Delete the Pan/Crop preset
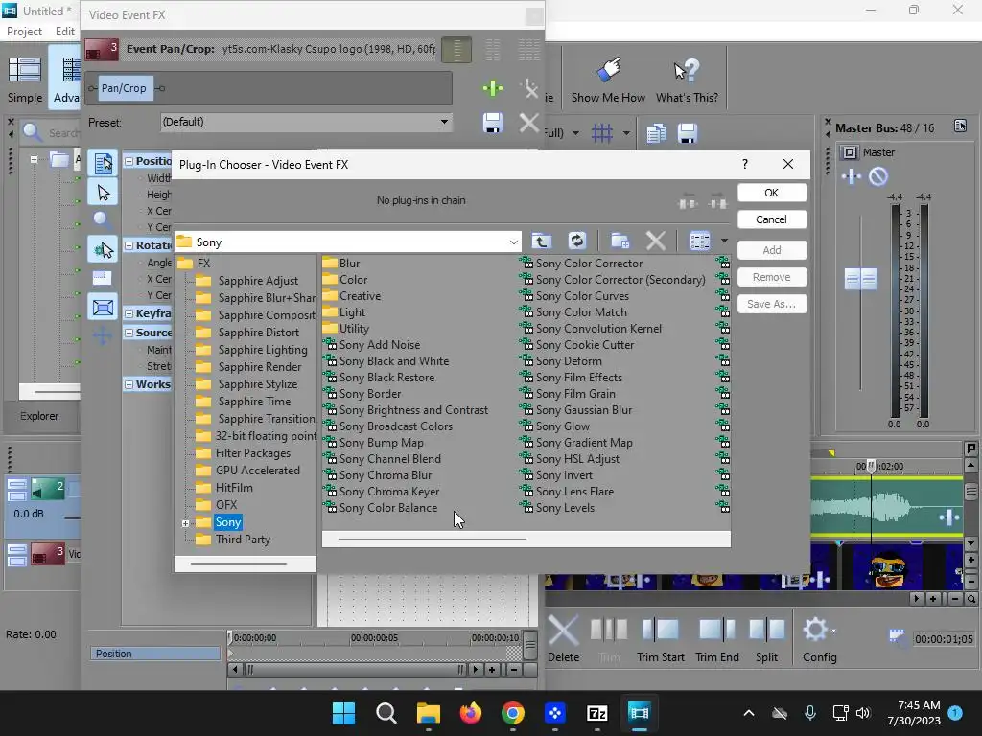The width and height of the screenshot is (982, 736). tap(529, 123)
